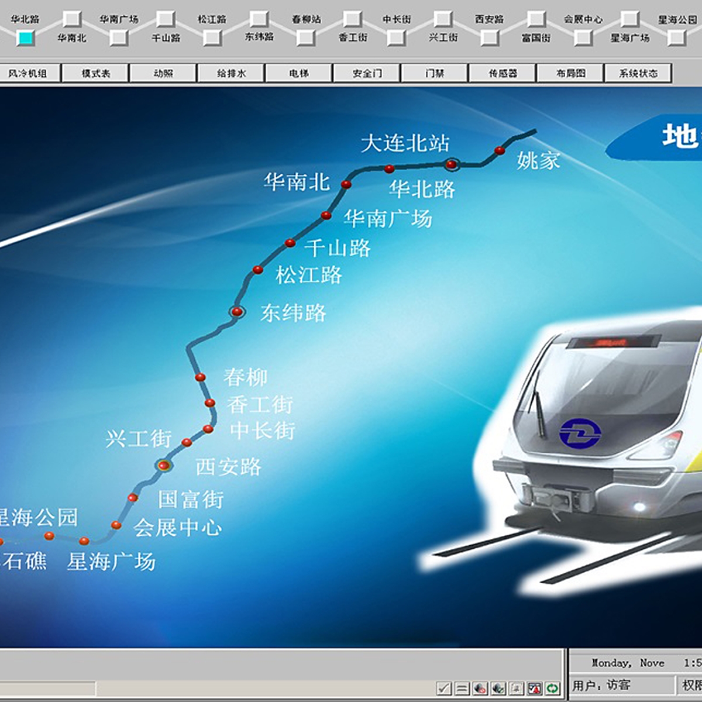Open the 电梯 elevator tab
702x702 pixels.
click(299, 73)
